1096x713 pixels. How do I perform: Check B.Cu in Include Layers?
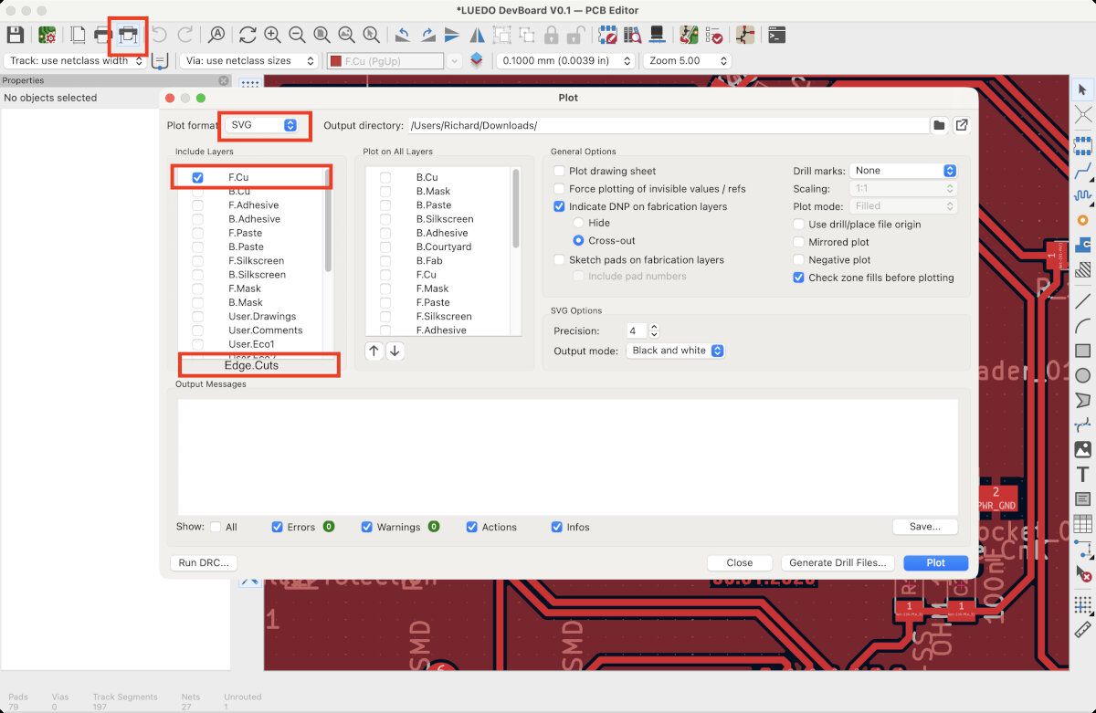pyautogui.click(x=197, y=191)
